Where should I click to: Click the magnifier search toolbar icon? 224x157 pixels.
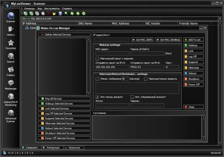66,13
